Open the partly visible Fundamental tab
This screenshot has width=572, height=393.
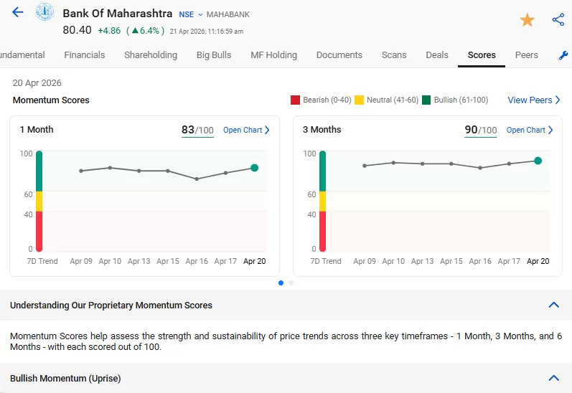pyautogui.click(x=22, y=55)
